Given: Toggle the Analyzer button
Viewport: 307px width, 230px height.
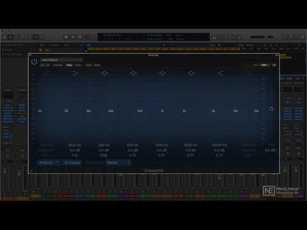Looking at the screenshot, I should [49, 163].
